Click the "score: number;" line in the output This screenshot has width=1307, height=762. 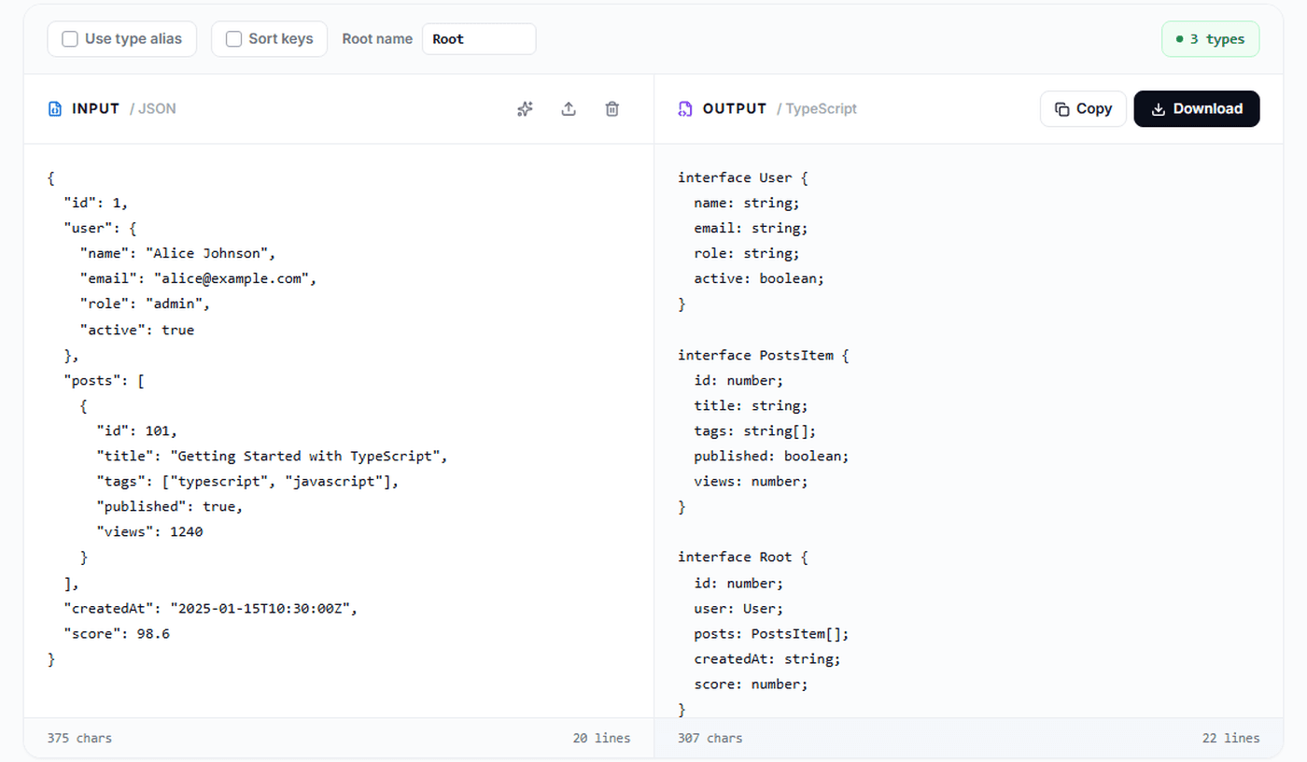pos(752,684)
